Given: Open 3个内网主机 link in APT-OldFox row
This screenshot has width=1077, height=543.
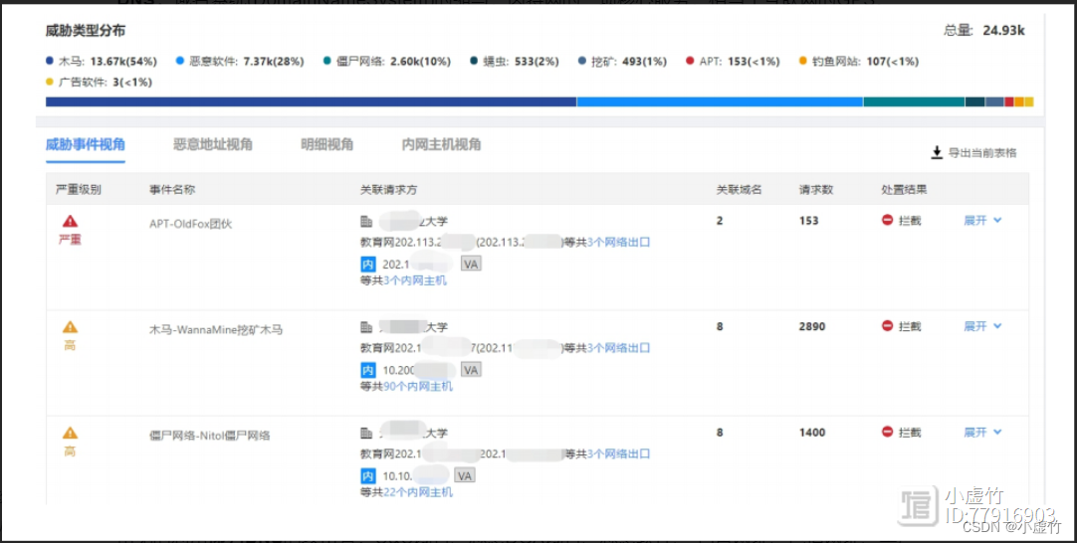Looking at the screenshot, I should point(415,280).
